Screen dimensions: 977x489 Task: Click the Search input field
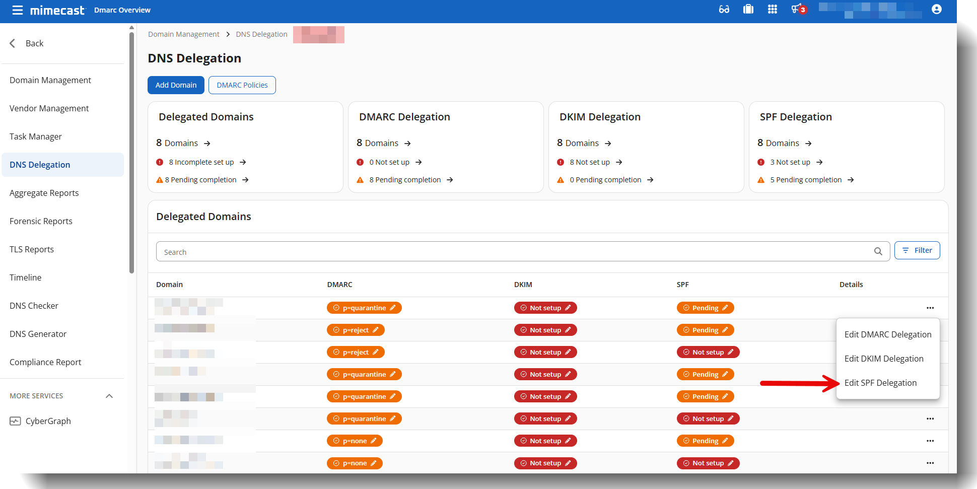pos(514,251)
